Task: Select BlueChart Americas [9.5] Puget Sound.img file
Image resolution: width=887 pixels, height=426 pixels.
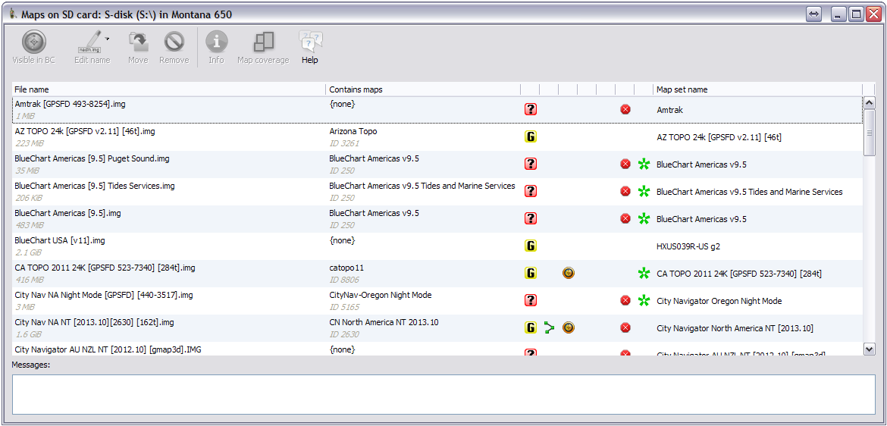Action: [92, 159]
